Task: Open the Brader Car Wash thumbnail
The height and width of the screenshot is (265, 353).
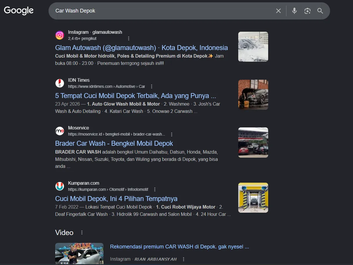Action: pos(253,142)
